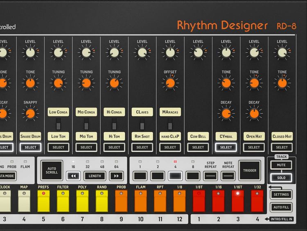
Task: Open the Settings button
Action: [282, 194]
